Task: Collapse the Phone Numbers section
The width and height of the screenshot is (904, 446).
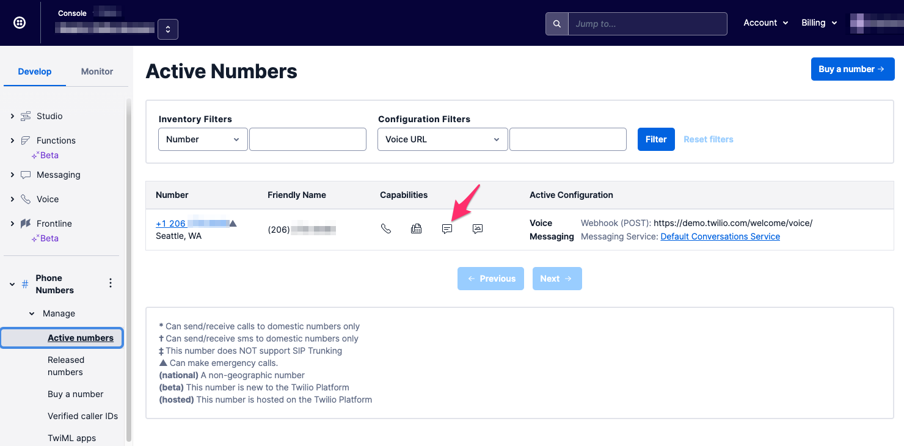Action: click(x=12, y=284)
